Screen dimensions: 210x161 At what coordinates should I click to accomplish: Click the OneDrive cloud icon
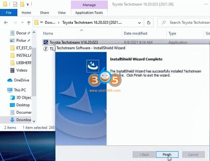click(x=10, y=80)
